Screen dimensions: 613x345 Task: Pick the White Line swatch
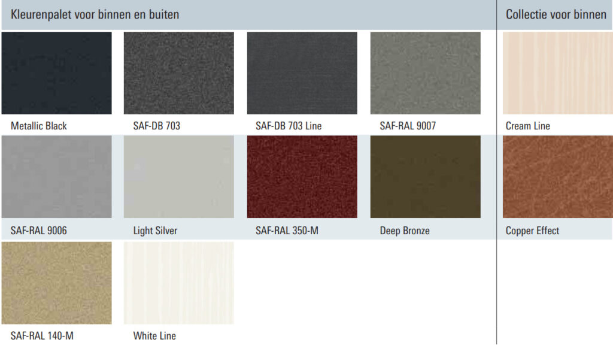[178, 283]
